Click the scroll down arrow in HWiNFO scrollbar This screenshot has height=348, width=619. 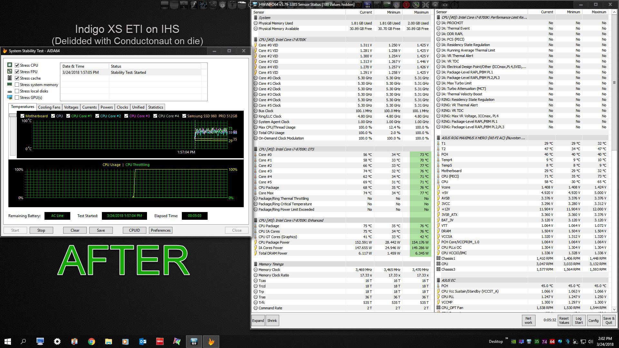pyautogui.click(x=614, y=309)
